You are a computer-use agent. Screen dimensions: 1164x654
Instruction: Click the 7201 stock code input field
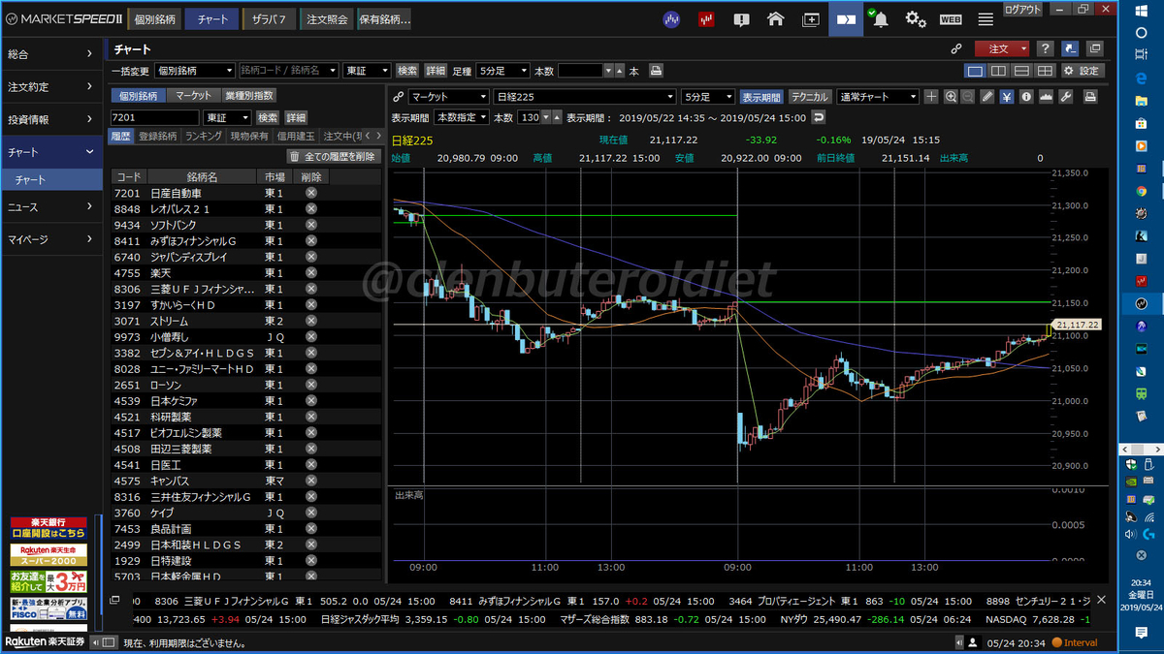(156, 117)
